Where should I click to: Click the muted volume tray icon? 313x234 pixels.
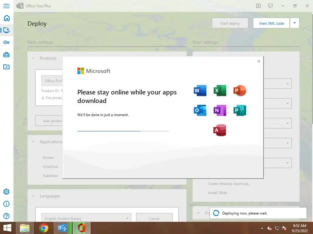pos(270,228)
